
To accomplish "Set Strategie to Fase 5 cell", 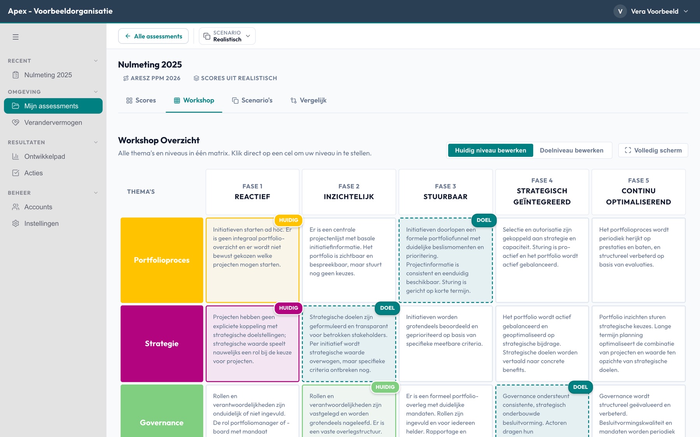I will 638,344.
